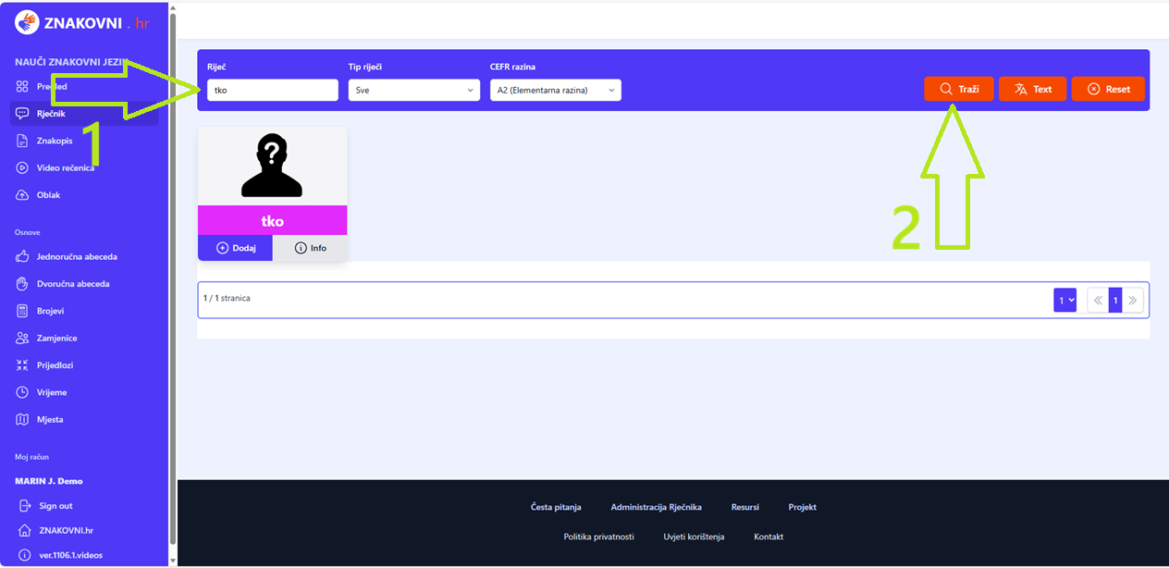Click the Reset button

coord(1108,89)
